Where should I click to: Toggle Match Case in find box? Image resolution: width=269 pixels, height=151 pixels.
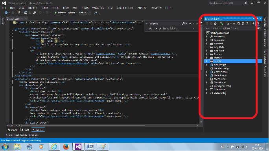point(151,29)
